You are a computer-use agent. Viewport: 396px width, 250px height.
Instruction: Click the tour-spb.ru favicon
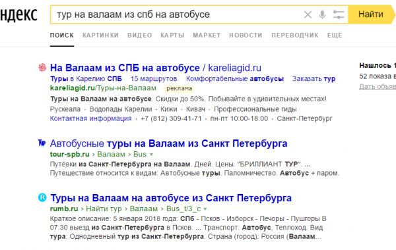pos(42,143)
